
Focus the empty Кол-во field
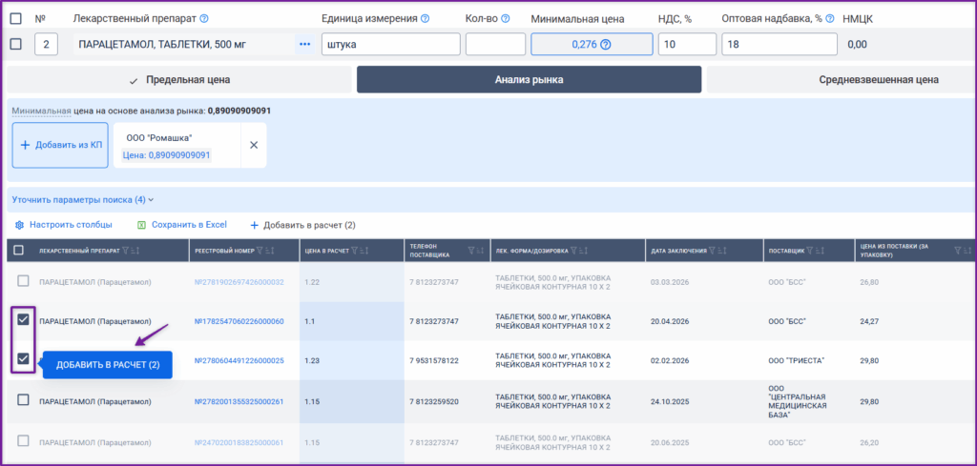click(495, 44)
